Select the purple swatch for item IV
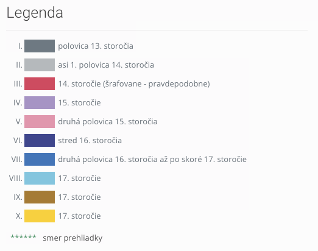 (40, 102)
